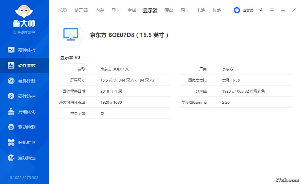
Task: Open 清理优化 broom icon
Action: click(11, 112)
